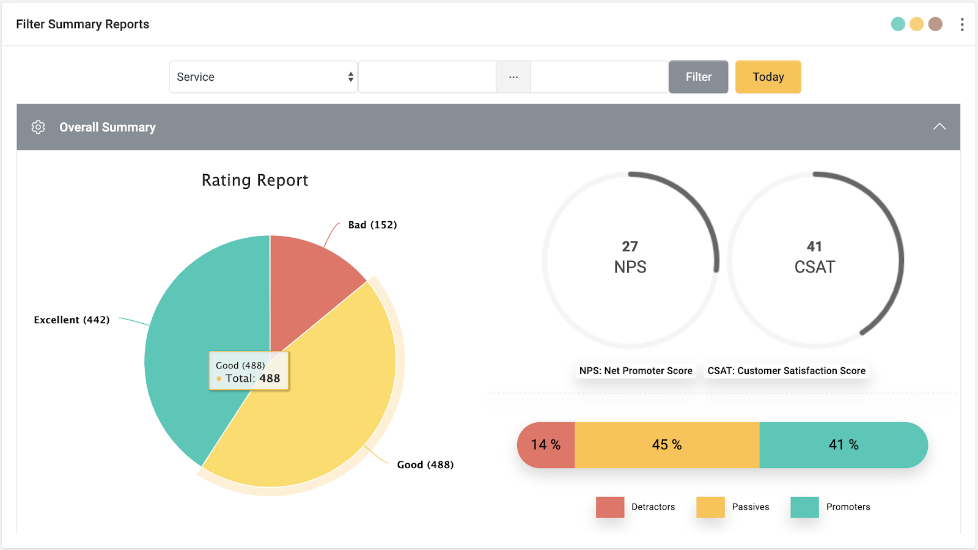The image size is (978, 550).
Task: Click the 45 % passives bar segment
Action: (x=667, y=445)
